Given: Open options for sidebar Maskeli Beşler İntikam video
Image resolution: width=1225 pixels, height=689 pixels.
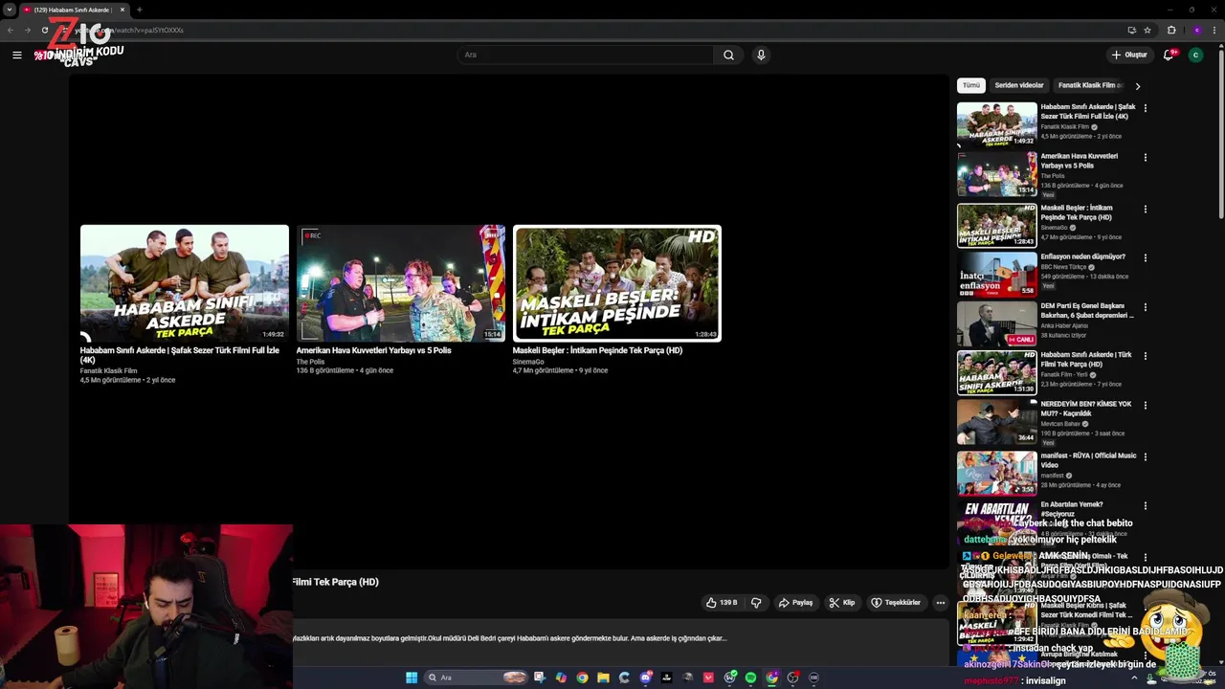Looking at the screenshot, I should coord(1145,210).
